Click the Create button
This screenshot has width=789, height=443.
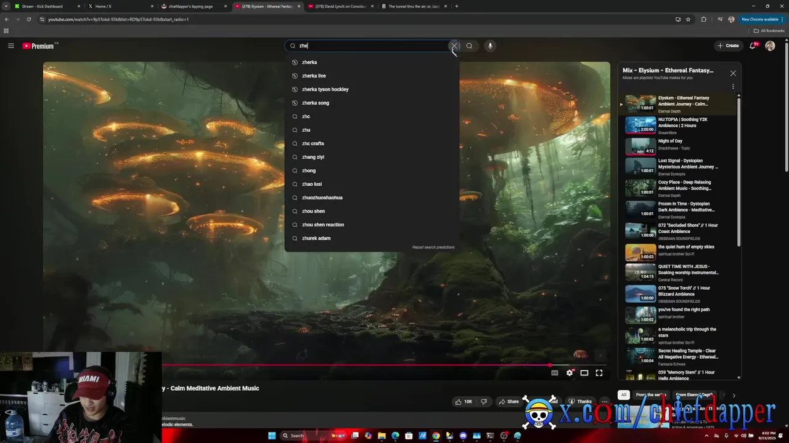tap(728, 46)
